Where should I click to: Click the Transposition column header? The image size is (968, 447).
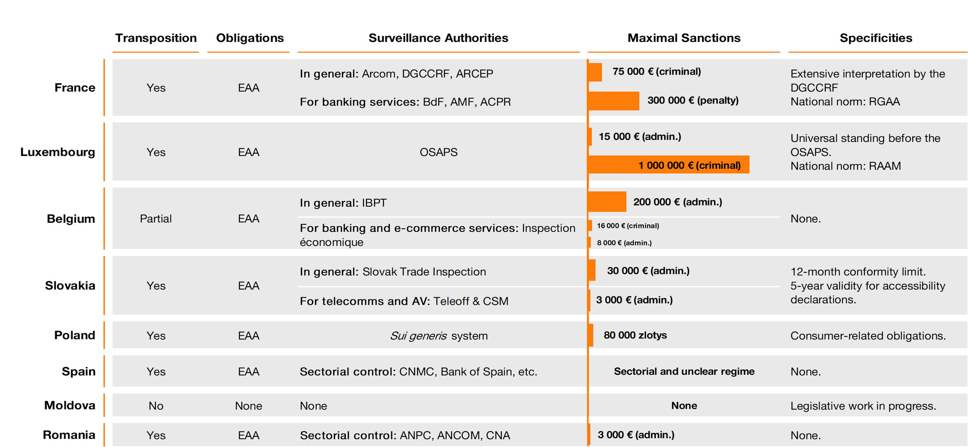pyautogui.click(x=156, y=38)
